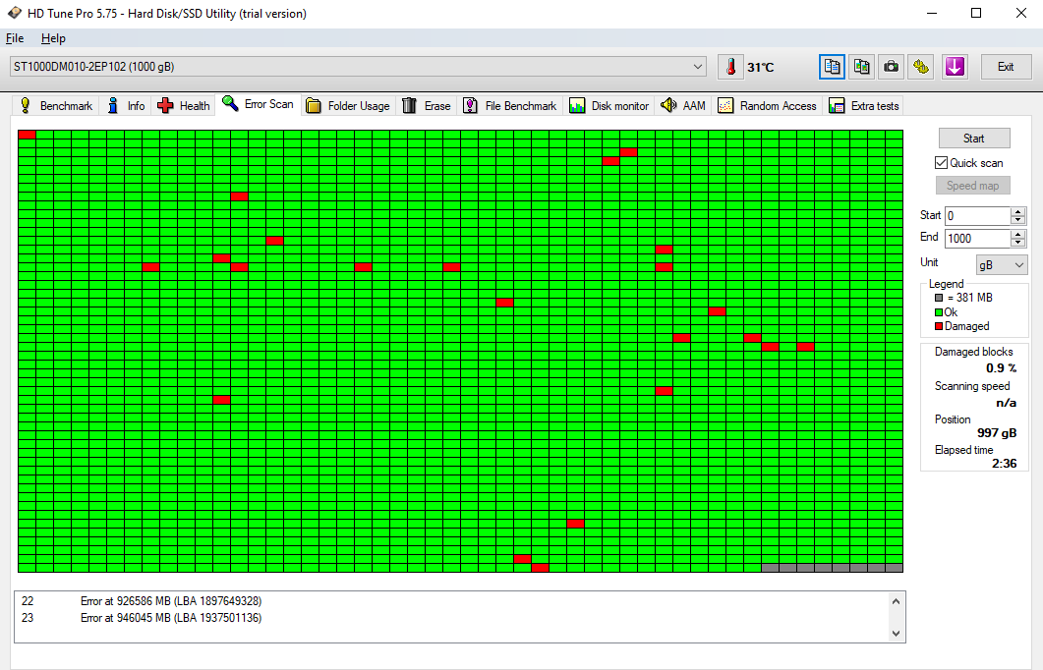The image size is (1043, 670).
Task: Increase the End value spinner
Action: tap(1017, 234)
